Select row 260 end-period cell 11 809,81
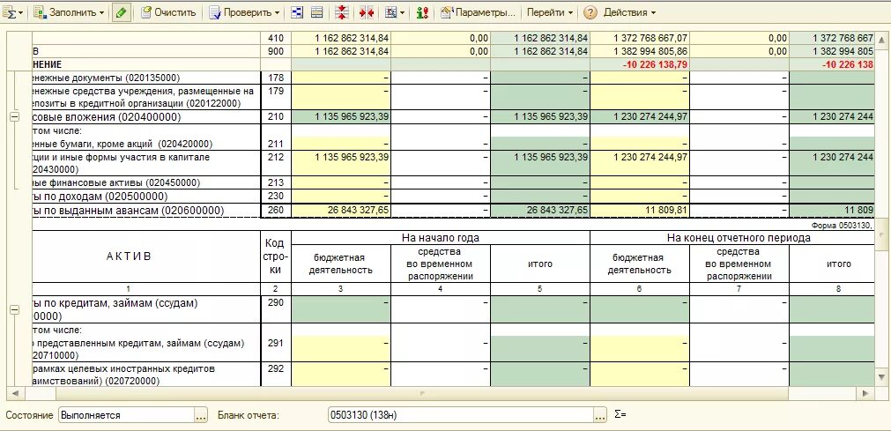This screenshot has height=431, width=891. click(640, 211)
